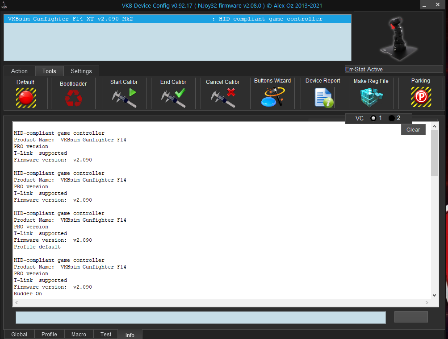Clear the info log with Clear button
The height and width of the screenshot is (339, 448).
[x=413, y=129]
